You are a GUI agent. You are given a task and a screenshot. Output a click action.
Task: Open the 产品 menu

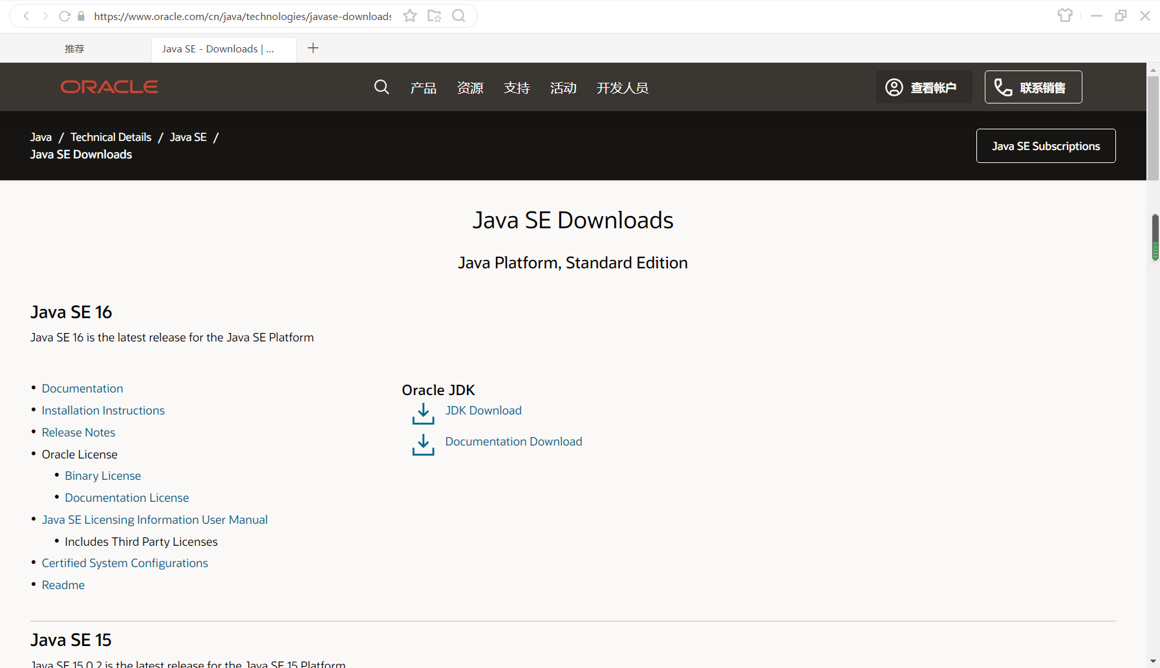click(424, 88)
